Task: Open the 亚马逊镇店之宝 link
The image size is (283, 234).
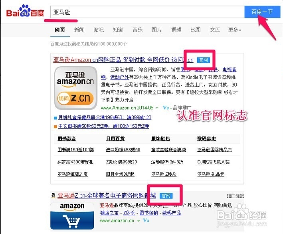Action: pyautogui.click(x=73, y=174)
